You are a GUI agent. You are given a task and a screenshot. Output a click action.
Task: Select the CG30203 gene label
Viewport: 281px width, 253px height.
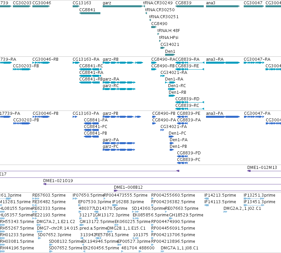pyautogui.click(x=22, y=3)
